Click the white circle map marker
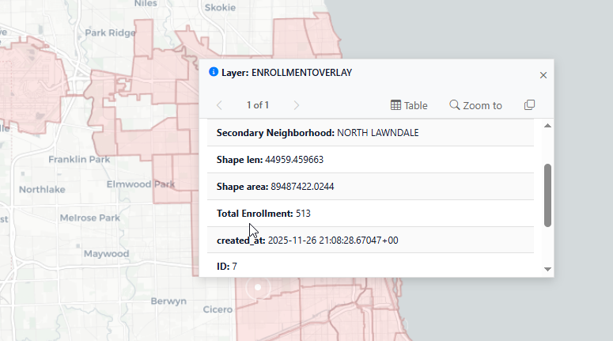 click(x=258, y=287)
